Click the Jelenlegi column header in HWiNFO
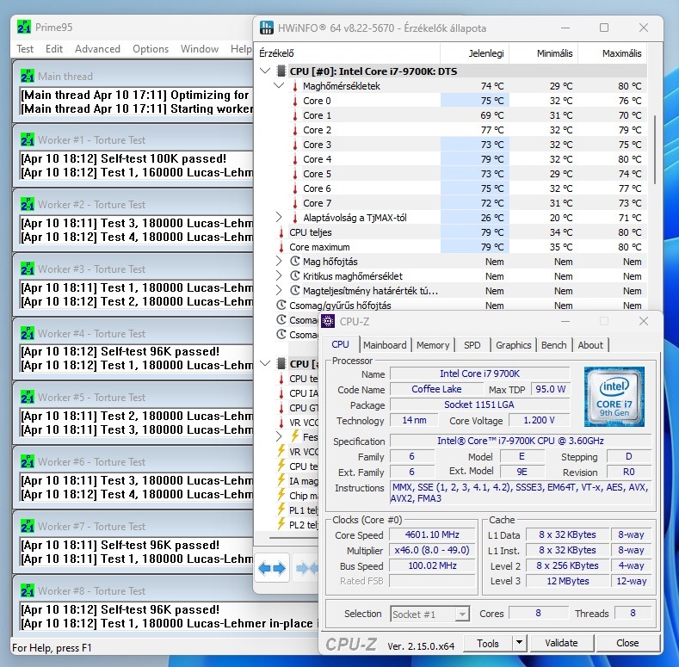Screen dimensions: 679x667 point(474,53)
